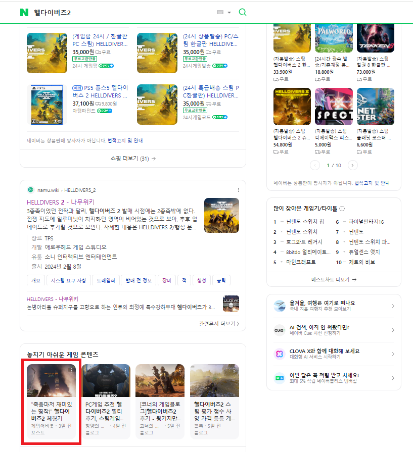Expand the 올겨울 여행은 여기로 떠나요 chevron

coord(393,306)
